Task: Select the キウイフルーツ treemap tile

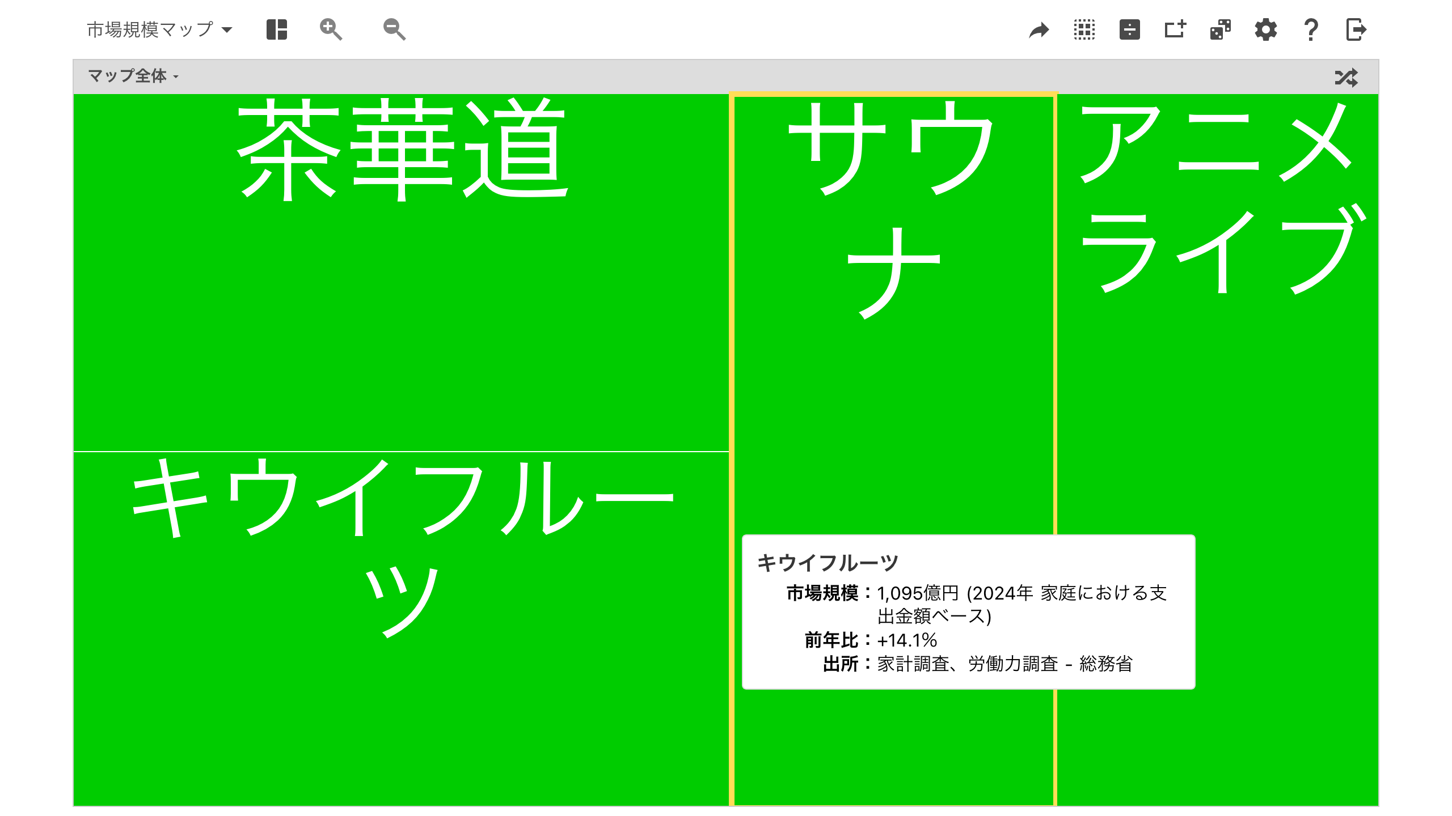Action: click(x=401, y=628)
